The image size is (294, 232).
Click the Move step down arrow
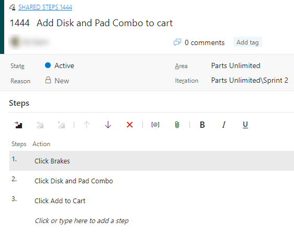pos(108,125)
